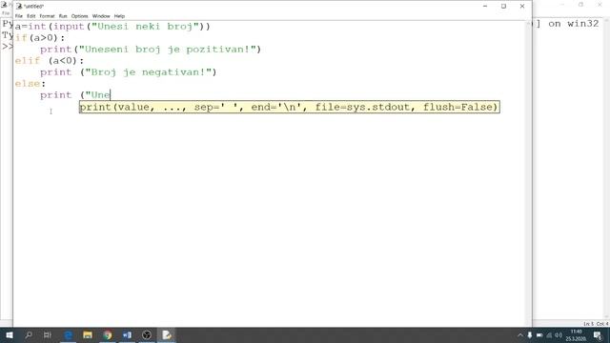Click the partial string "Une" on the last line

click(97, 95)
